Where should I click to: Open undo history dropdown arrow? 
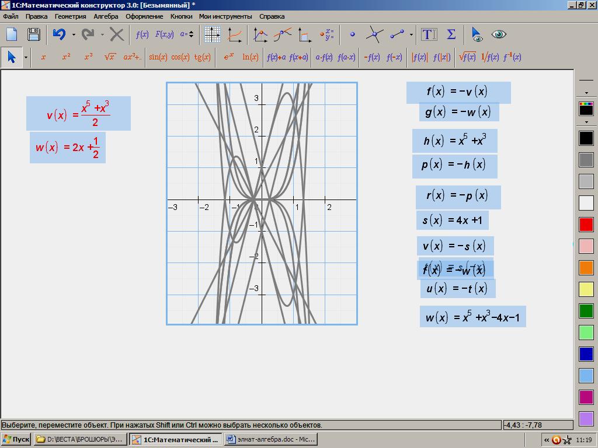pos(74,34)
